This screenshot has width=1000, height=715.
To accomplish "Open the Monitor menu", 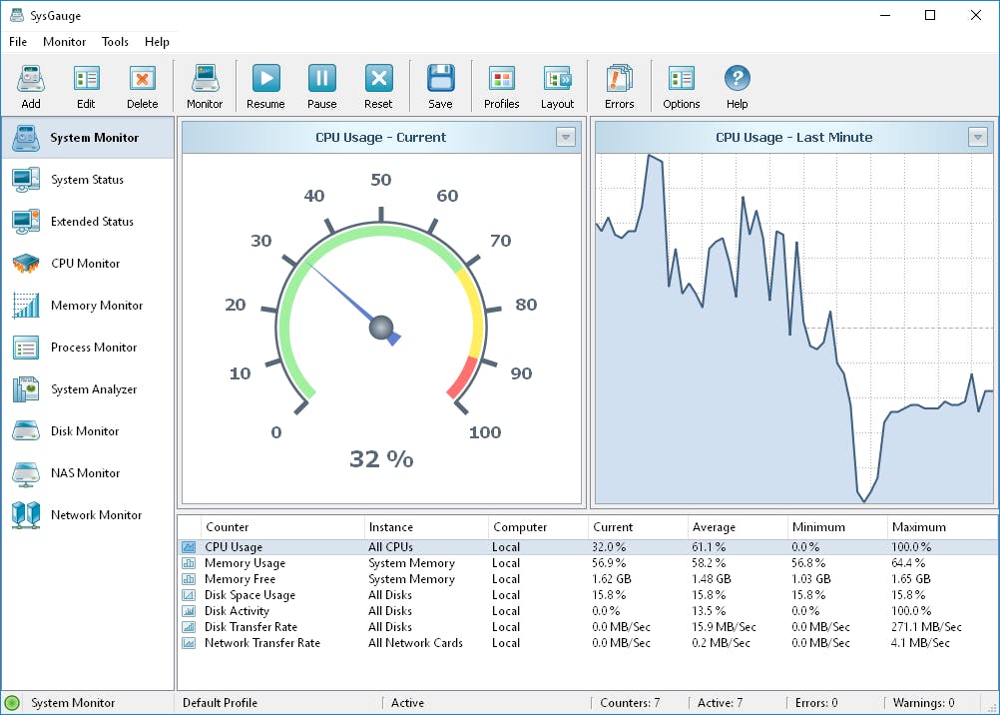I will 64,42.
